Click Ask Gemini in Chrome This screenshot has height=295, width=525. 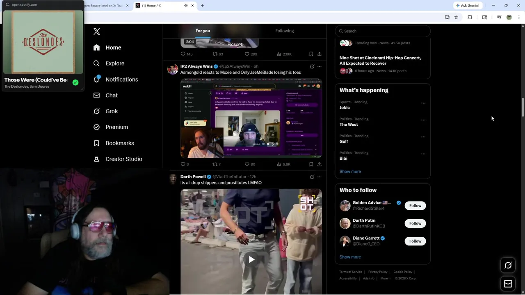pos(468,5)
